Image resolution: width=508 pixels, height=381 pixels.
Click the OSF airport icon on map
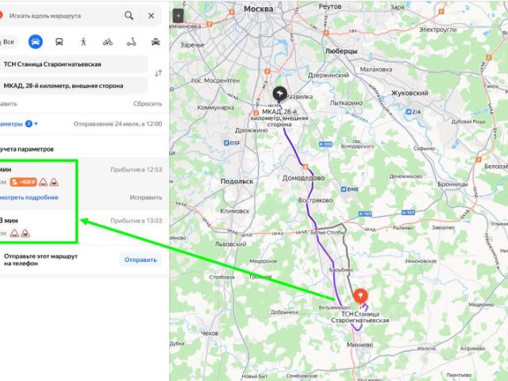tap(226, 143)
